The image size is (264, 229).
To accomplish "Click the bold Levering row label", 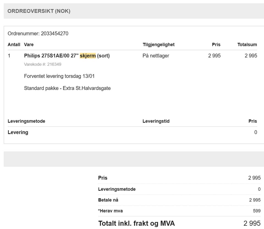I will click(x=18, y=132).
